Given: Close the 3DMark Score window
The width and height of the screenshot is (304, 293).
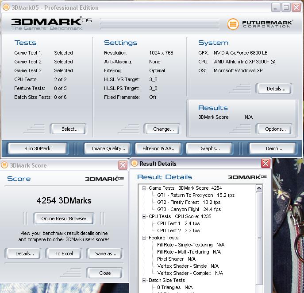Looking at the screenshot, I should [x=123, y=165].
